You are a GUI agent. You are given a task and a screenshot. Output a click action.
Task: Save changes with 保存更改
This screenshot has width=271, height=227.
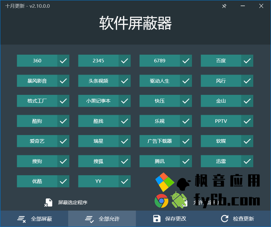(x=170, y=219)
